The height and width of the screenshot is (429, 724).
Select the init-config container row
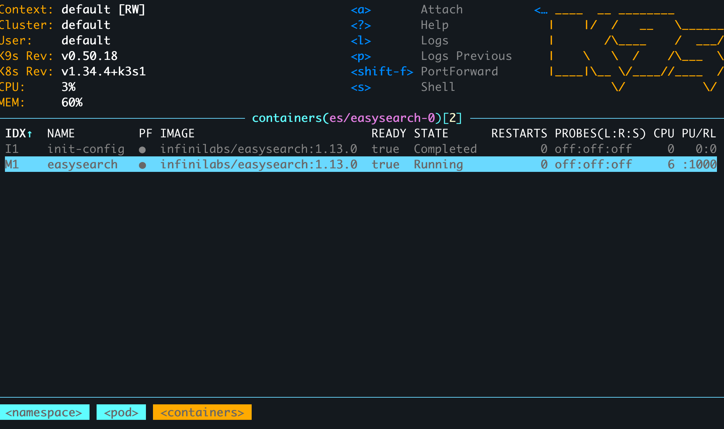point(86,149)
